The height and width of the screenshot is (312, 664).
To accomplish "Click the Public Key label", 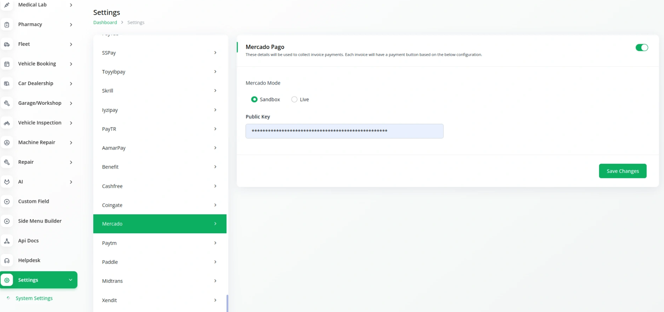I will click(258, 117).
